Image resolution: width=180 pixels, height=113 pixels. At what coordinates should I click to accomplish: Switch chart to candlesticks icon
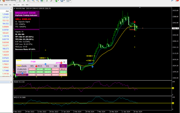24,1
